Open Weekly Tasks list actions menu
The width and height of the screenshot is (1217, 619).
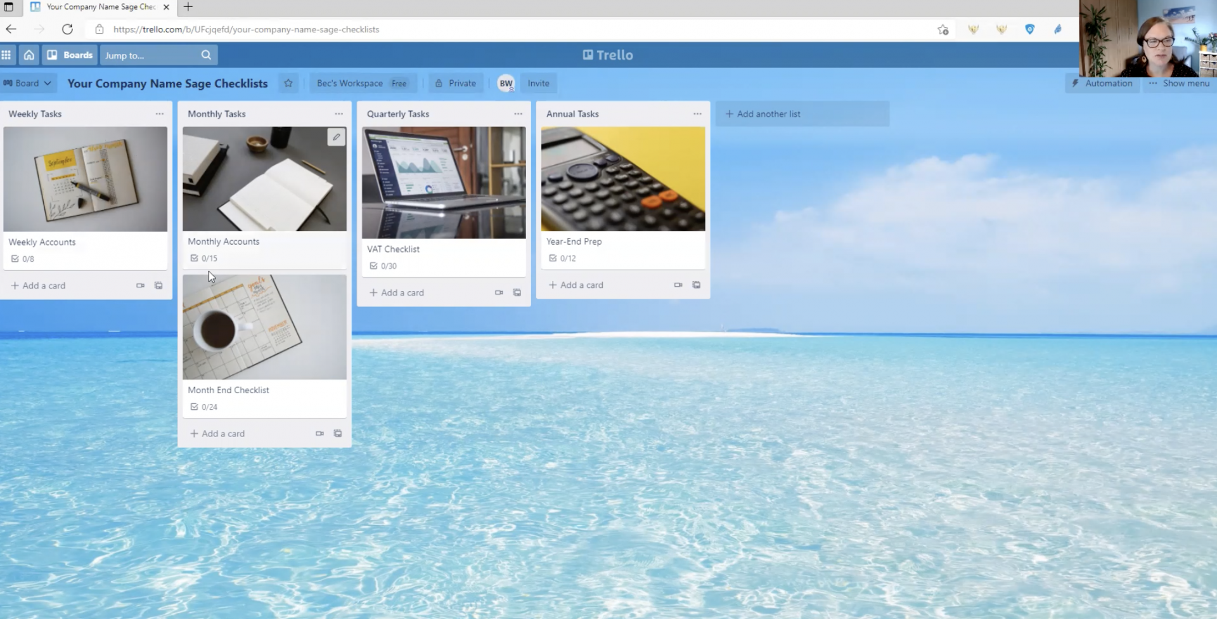160,114
